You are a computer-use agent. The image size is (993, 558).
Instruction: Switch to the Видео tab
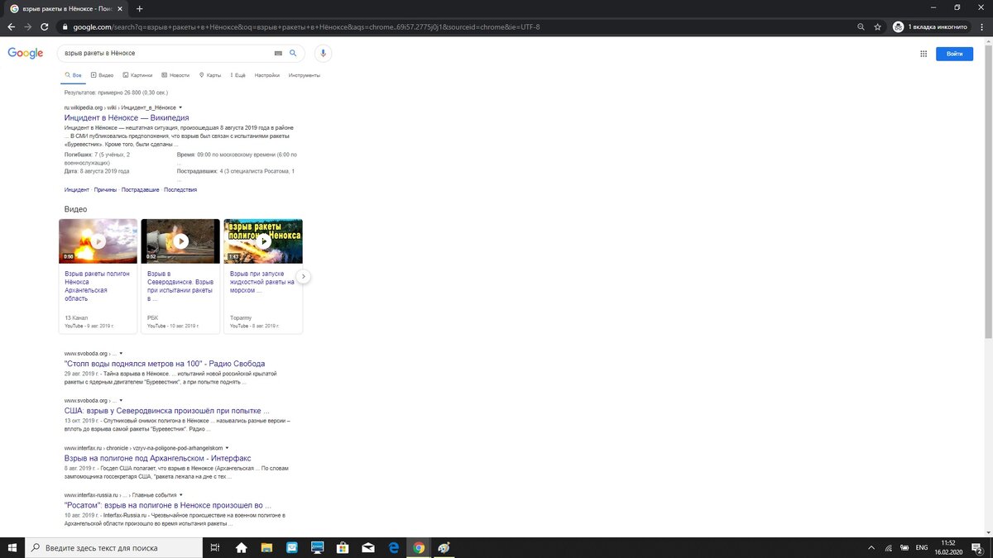pyautogui.click(x=103, y=75)
